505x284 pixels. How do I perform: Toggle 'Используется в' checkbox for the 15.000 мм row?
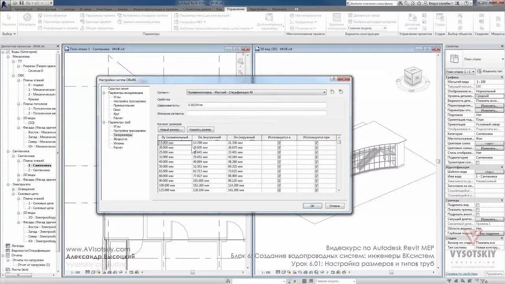click(279, 143)
